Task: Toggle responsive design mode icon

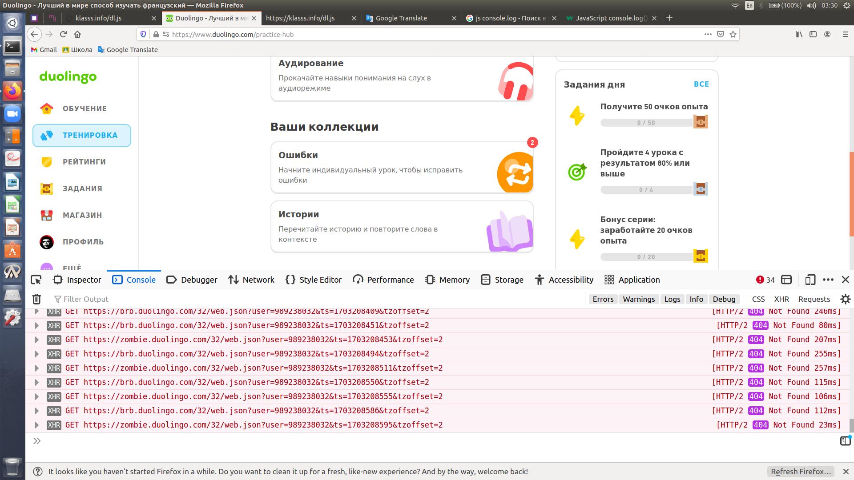Action: pyautogui.click(x=810, y=280)
